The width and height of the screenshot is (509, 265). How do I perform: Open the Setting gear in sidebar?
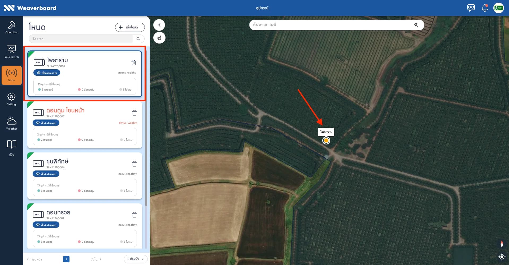(x=11, y=99)
